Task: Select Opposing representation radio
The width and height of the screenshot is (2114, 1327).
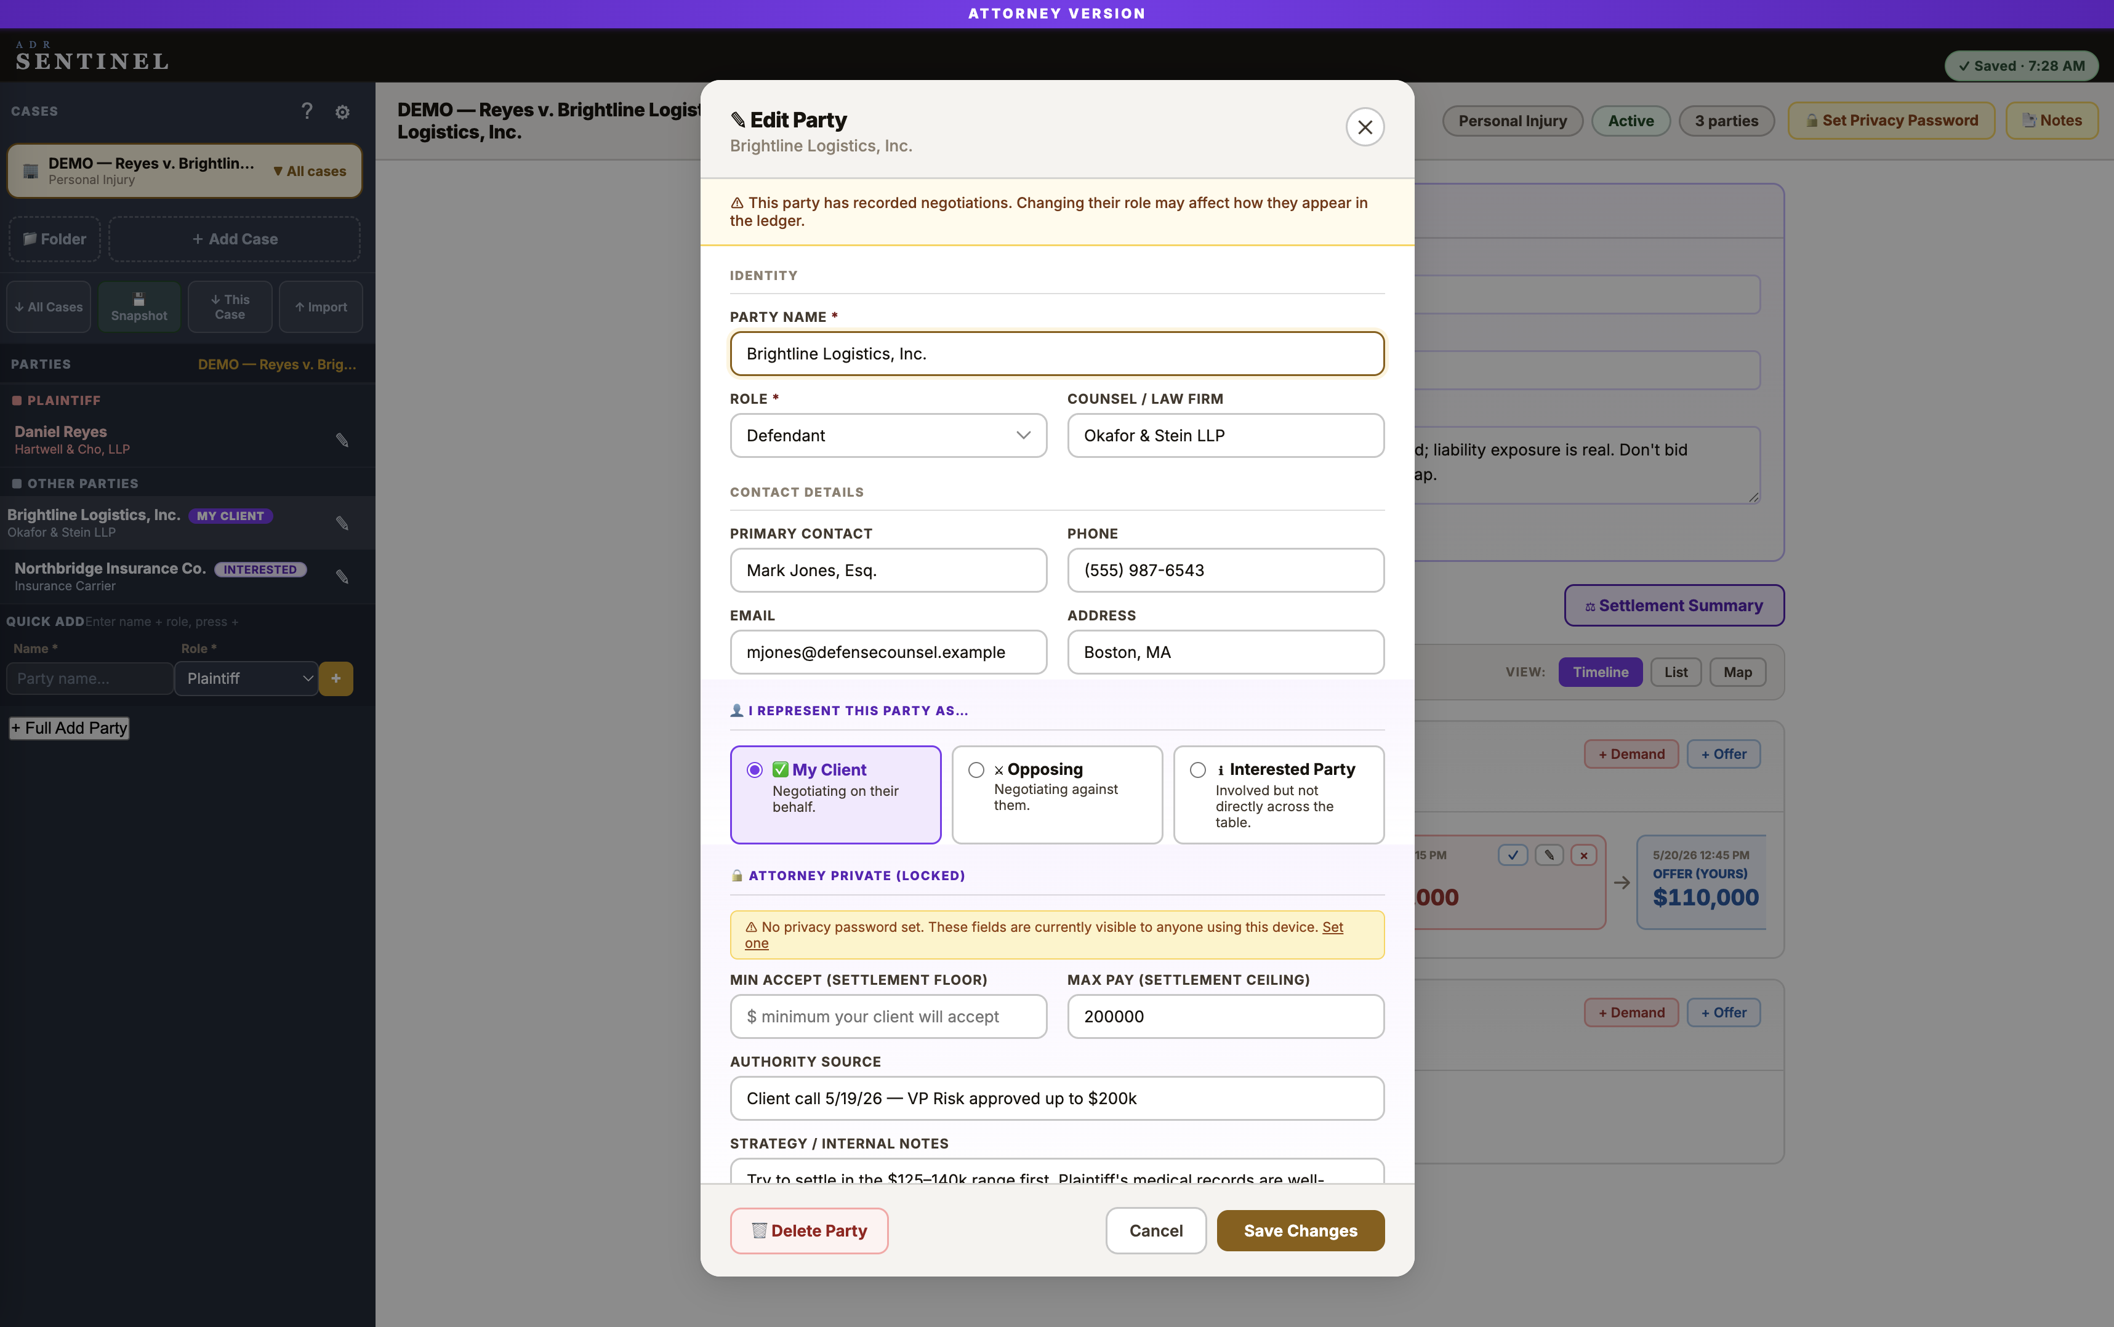Action: tap(976, 770)
